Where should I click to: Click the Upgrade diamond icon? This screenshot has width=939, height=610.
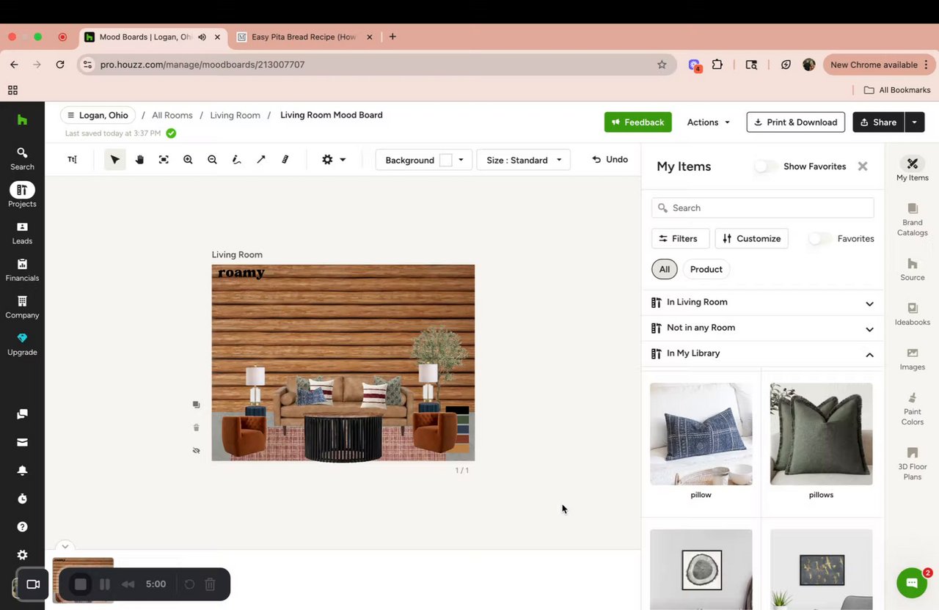(22, 338)
